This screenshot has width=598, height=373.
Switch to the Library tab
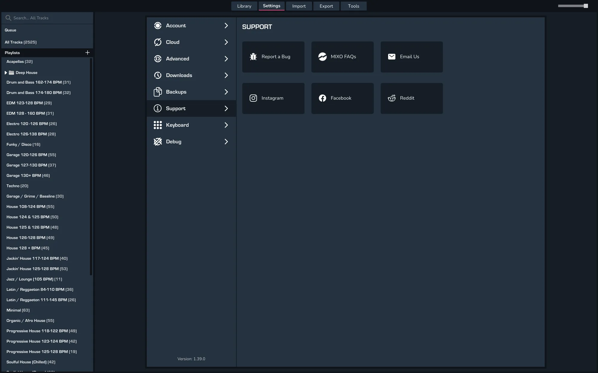tap(244, 6)
